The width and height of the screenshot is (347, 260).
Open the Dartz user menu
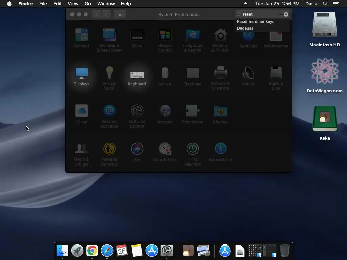[x=311, y=4]
